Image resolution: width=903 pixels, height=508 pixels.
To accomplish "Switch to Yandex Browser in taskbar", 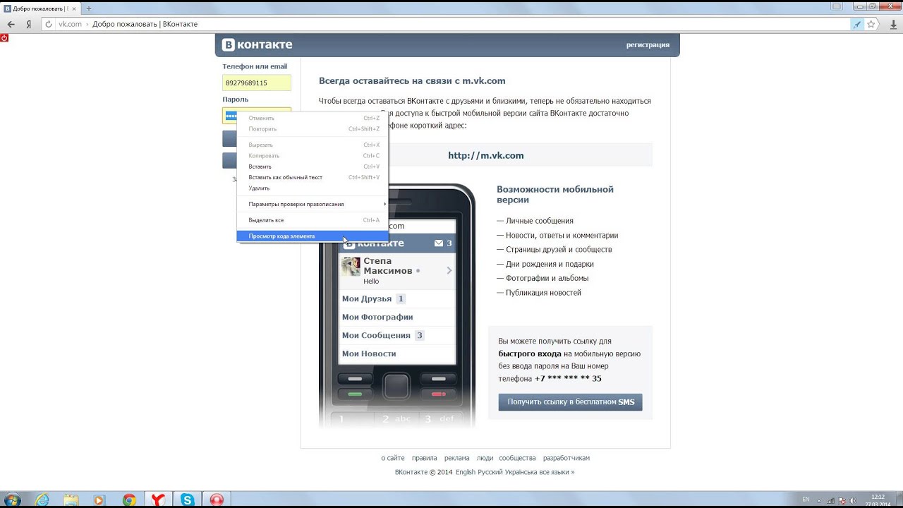I will (159, 500).
